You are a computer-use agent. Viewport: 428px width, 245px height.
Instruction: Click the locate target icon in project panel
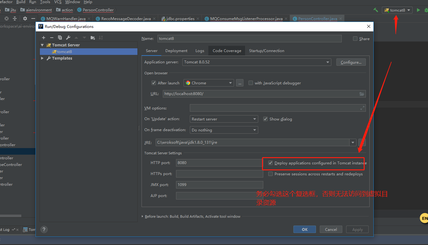pyautogui.click(x=7, y=19)
